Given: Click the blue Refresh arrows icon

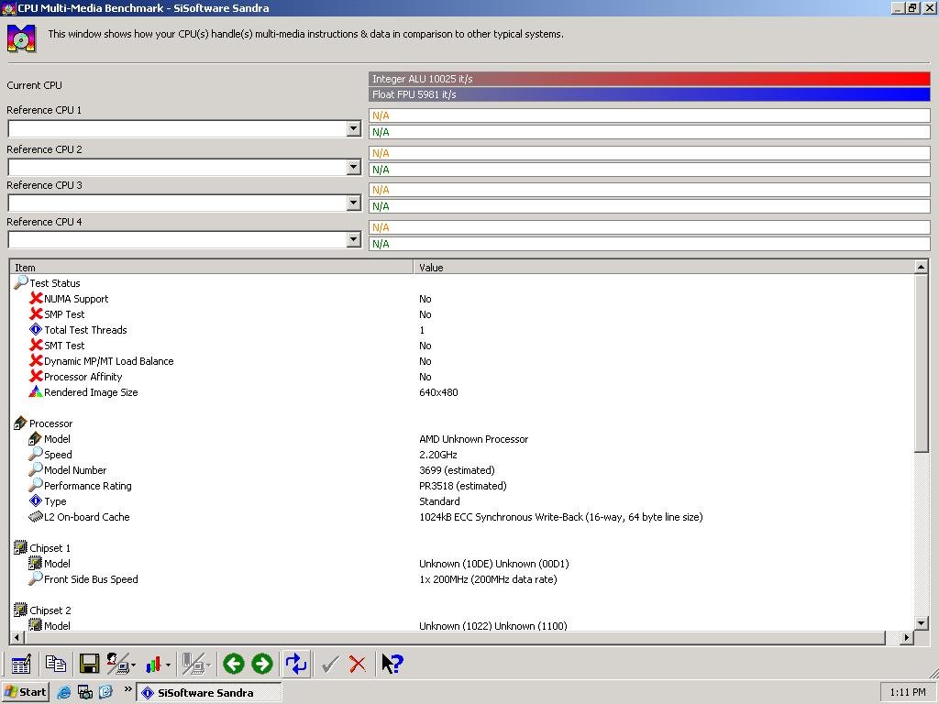Looking at the screenshot, I should 296,664.
